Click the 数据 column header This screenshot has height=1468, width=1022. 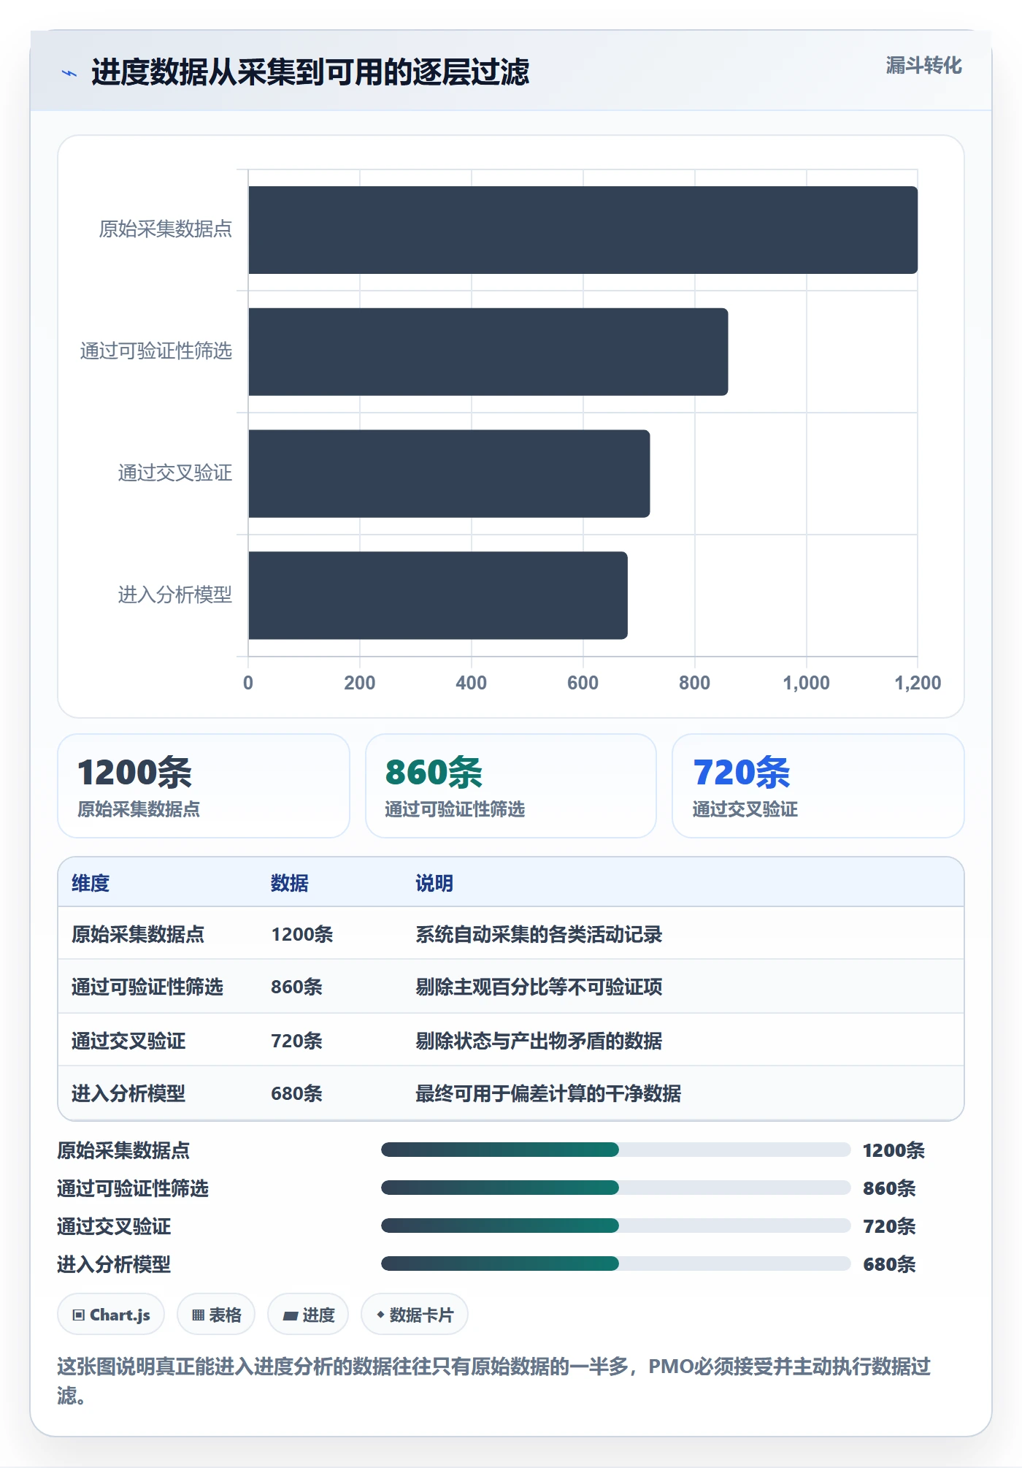289,883
